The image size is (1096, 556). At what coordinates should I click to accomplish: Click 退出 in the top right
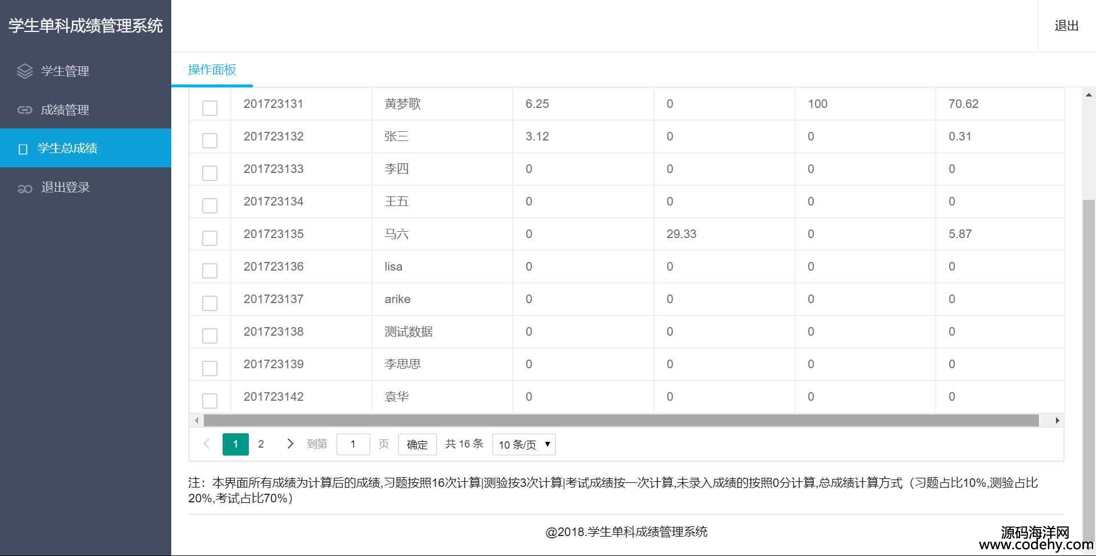pyautogui.click(x=1066, y=26)
